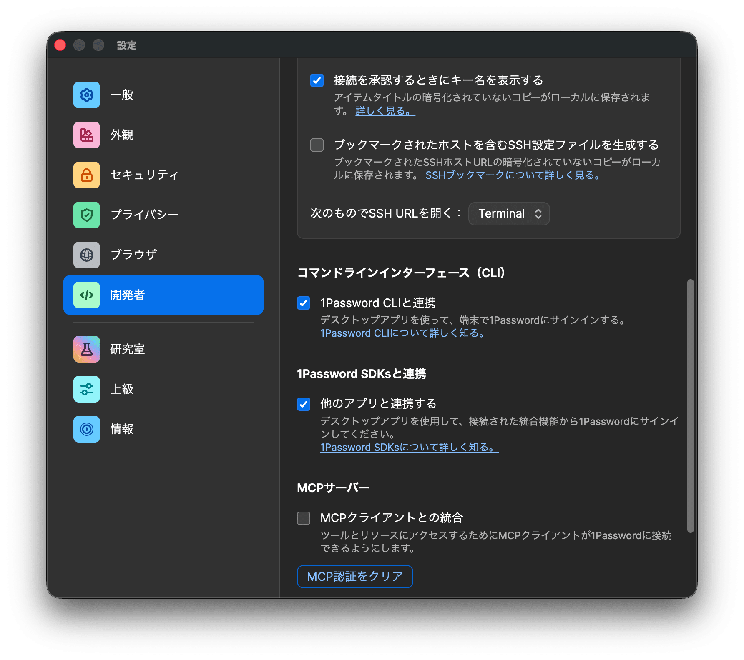Click the コマンドラインインターフェース（CLI）heading
This screenshot has width=744, height=660.
(401, 273)
